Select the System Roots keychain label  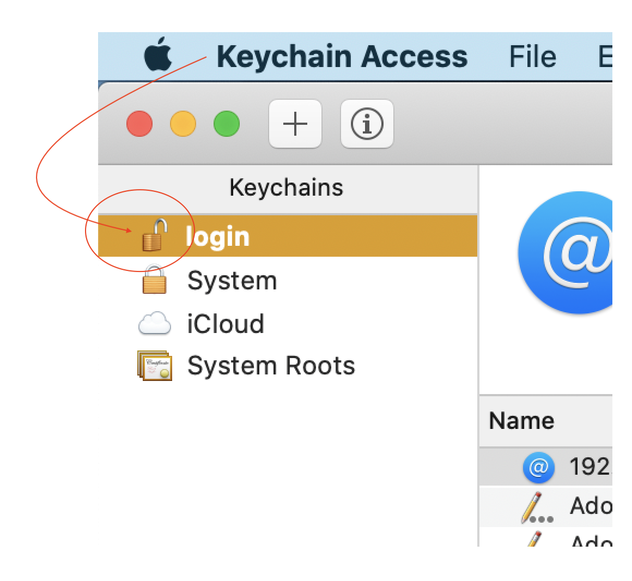271,366
